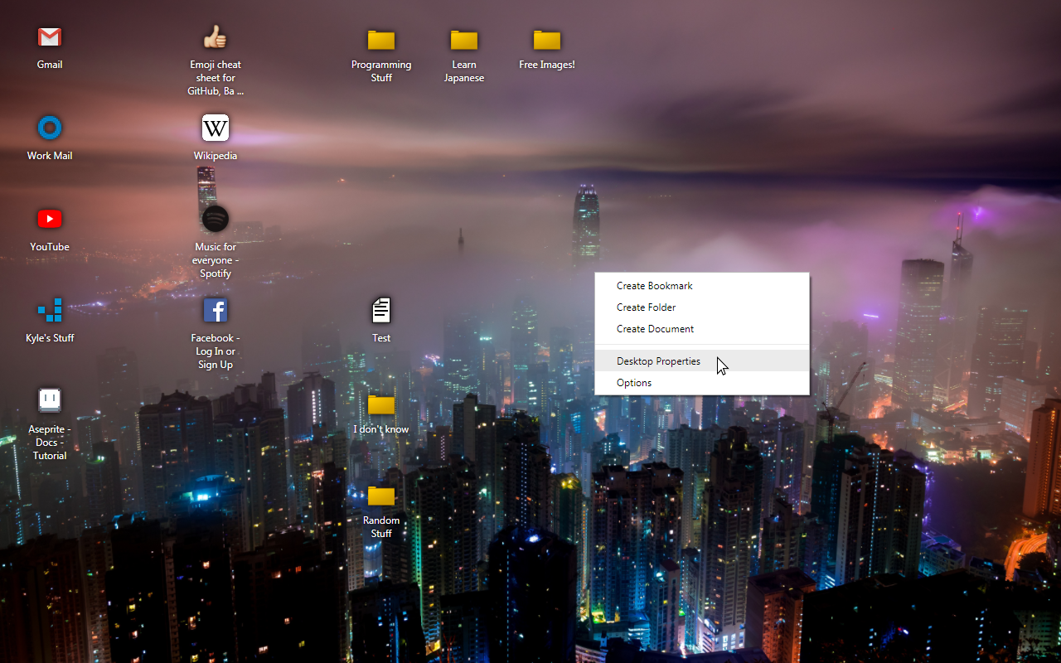Open the Gmail shortcut

pos(49,37)
